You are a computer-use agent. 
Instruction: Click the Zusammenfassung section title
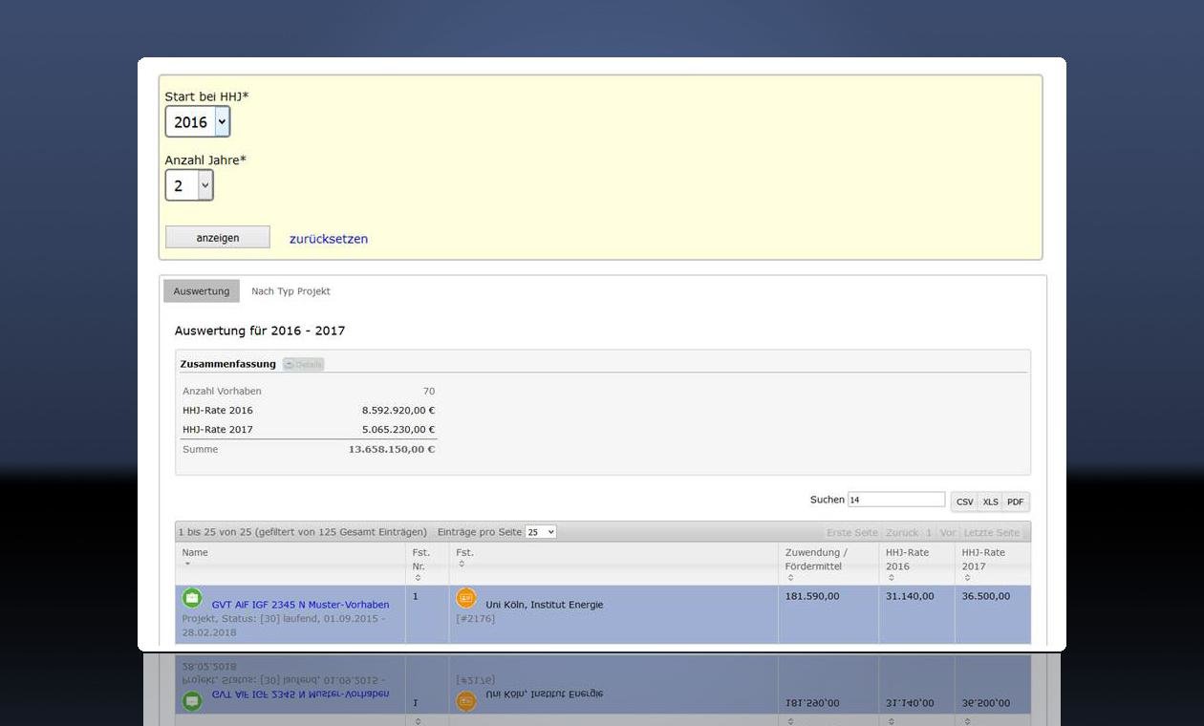click(227, 364)
